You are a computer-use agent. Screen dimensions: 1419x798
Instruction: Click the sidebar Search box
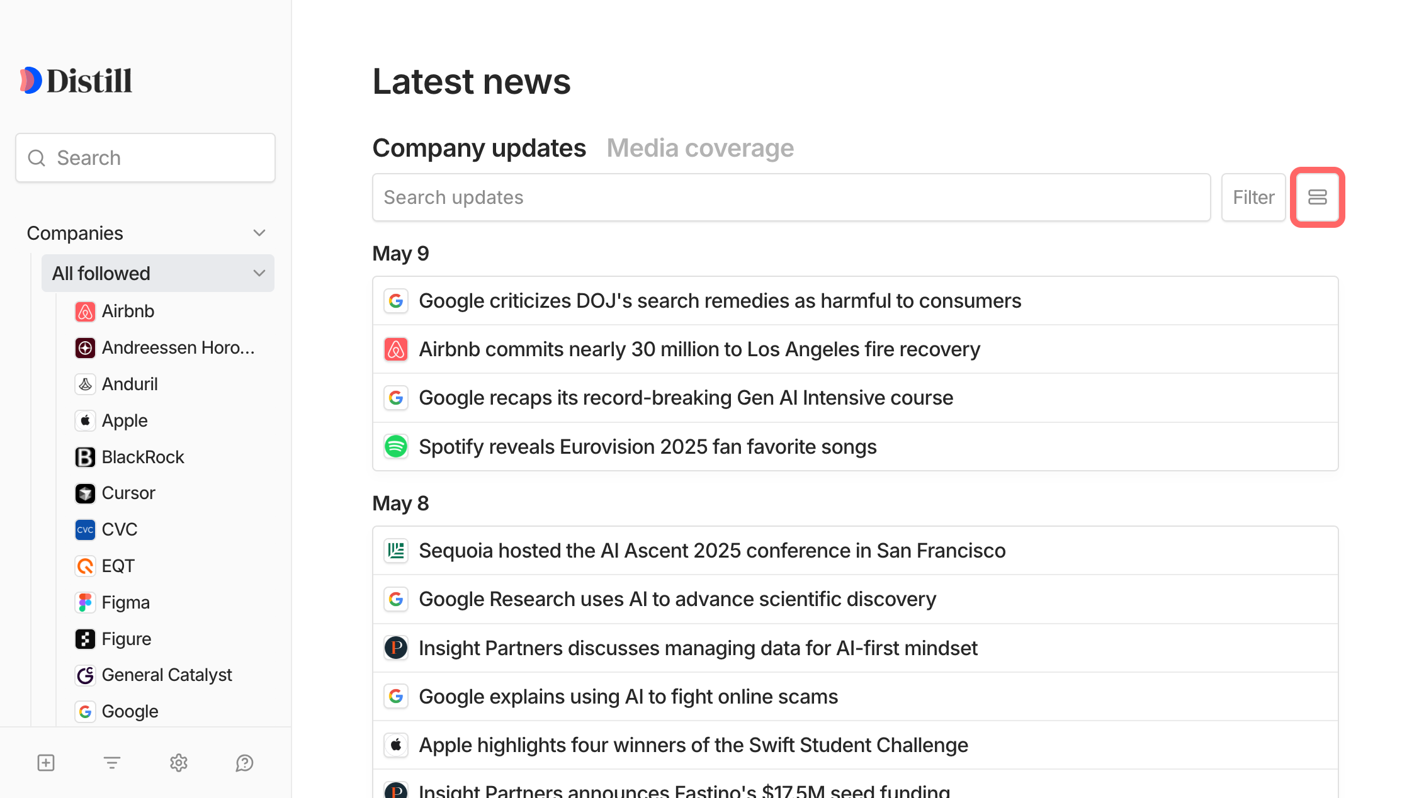click(x=145, y=158)
